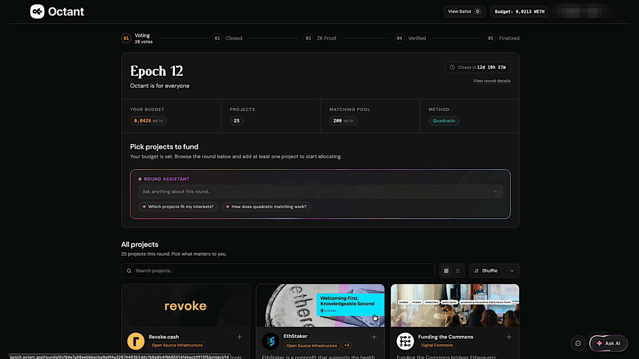Submit the round assistant question arrow

pos(494,192)
